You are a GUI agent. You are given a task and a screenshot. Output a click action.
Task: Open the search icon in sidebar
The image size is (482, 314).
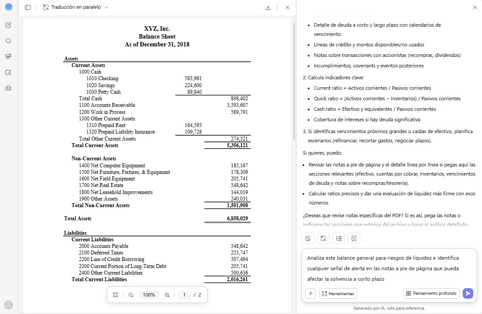[9, 41]
